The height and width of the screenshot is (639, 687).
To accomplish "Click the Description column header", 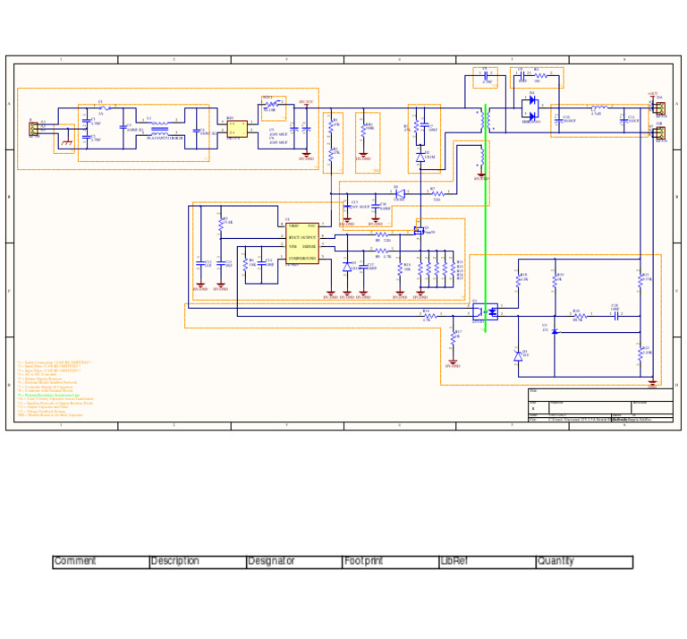I will tap(198, 562).
